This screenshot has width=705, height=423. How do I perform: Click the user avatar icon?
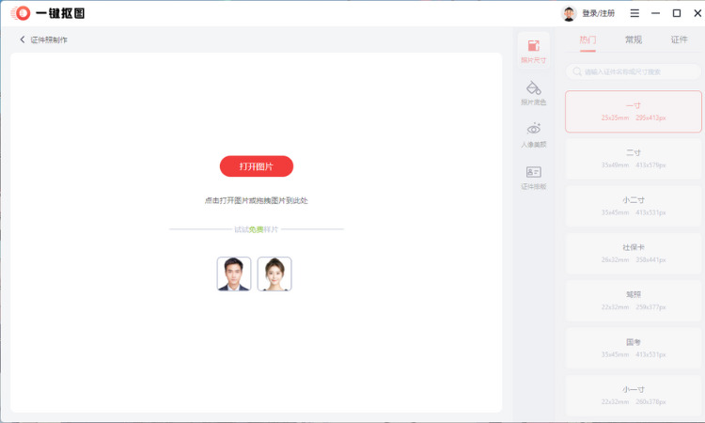point(569,13)
